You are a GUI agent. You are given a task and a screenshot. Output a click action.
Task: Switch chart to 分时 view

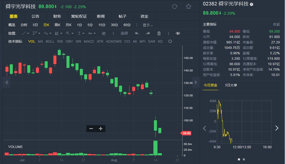[24, 25]
